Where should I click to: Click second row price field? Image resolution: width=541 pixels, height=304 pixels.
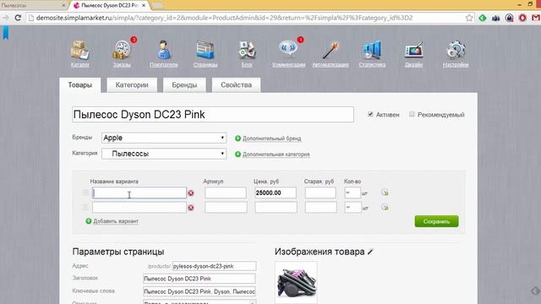tap(276, 208)
